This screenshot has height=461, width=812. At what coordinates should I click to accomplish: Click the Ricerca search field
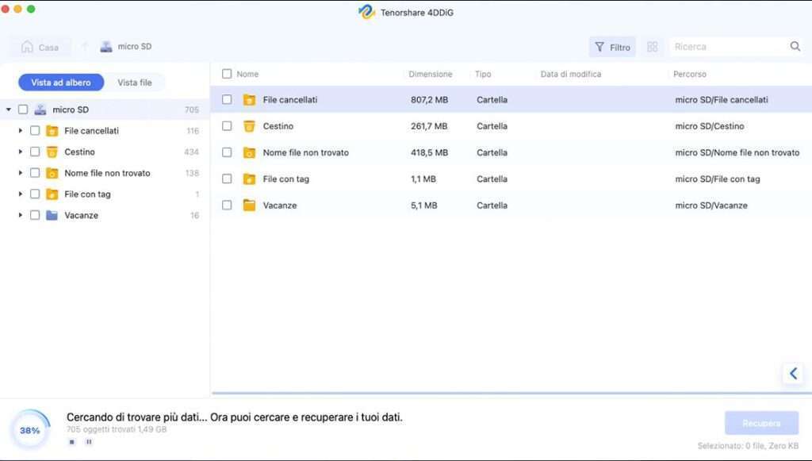[730, 47]
